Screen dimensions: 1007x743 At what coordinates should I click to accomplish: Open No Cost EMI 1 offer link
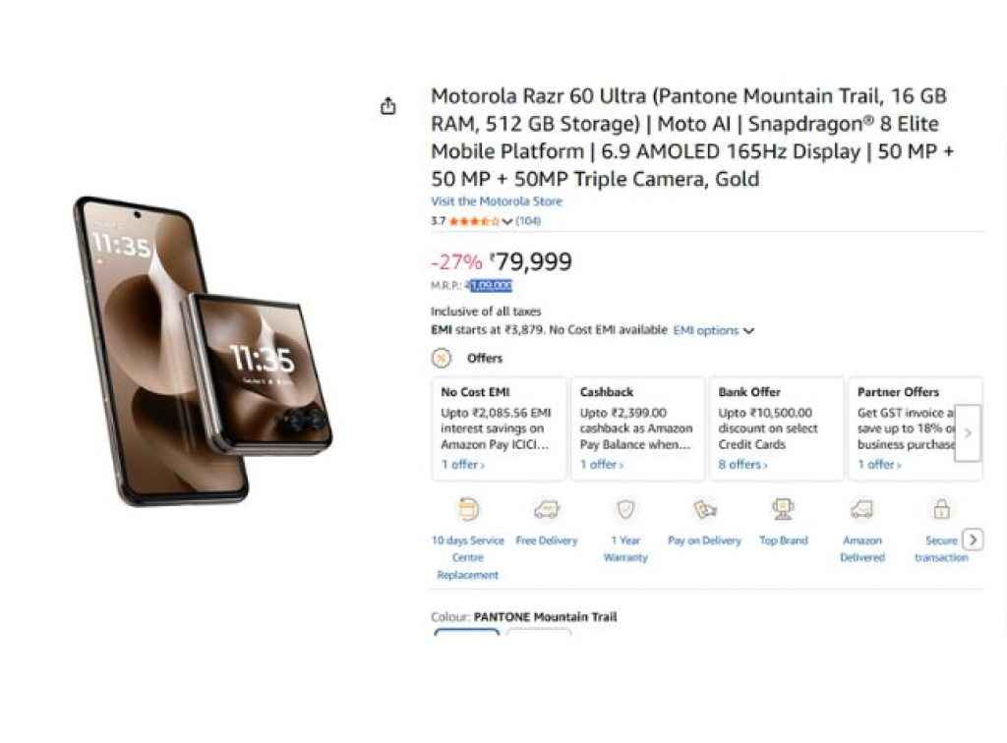(462, 464)
